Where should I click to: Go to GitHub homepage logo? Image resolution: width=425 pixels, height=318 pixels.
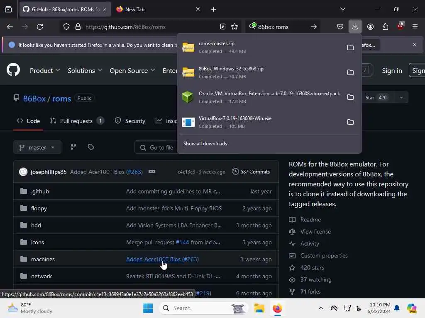click(13, 70)
